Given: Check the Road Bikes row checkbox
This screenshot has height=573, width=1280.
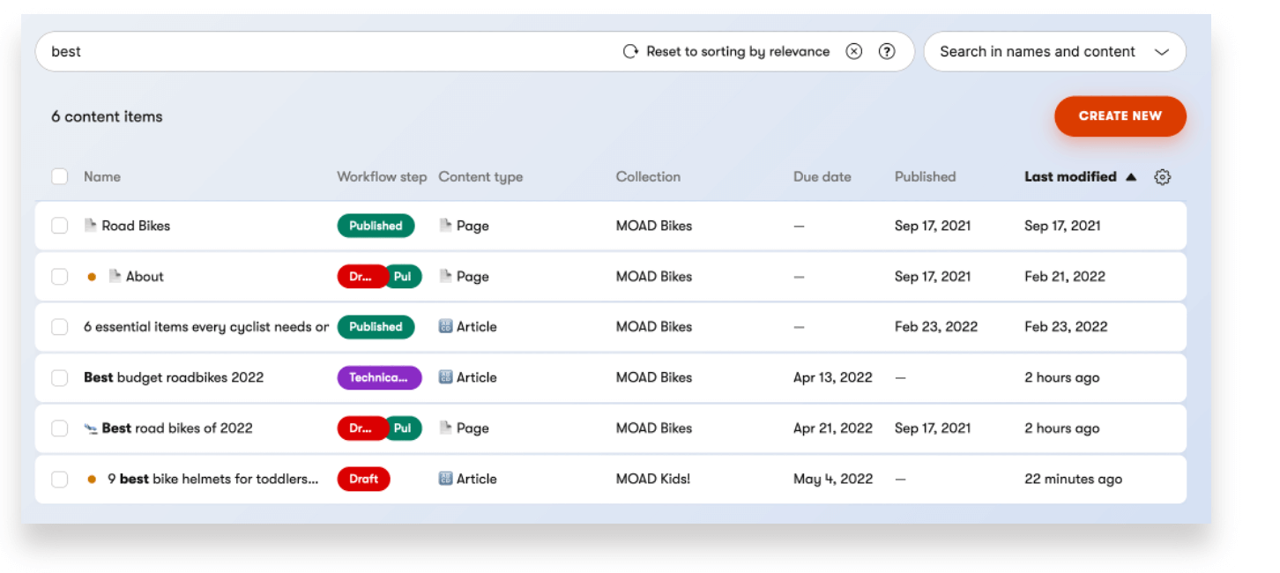Looking at the screenshot, I should coord(59,226).
